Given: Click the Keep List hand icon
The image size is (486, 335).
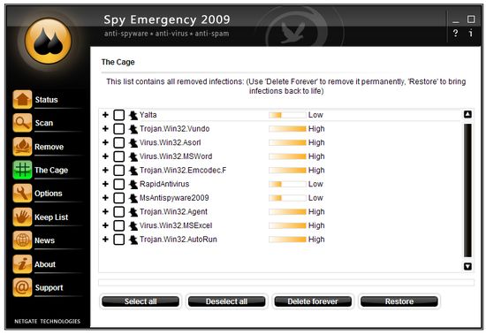Looking at the screenshot, I should pyautogui.click(x=22, y=217).
